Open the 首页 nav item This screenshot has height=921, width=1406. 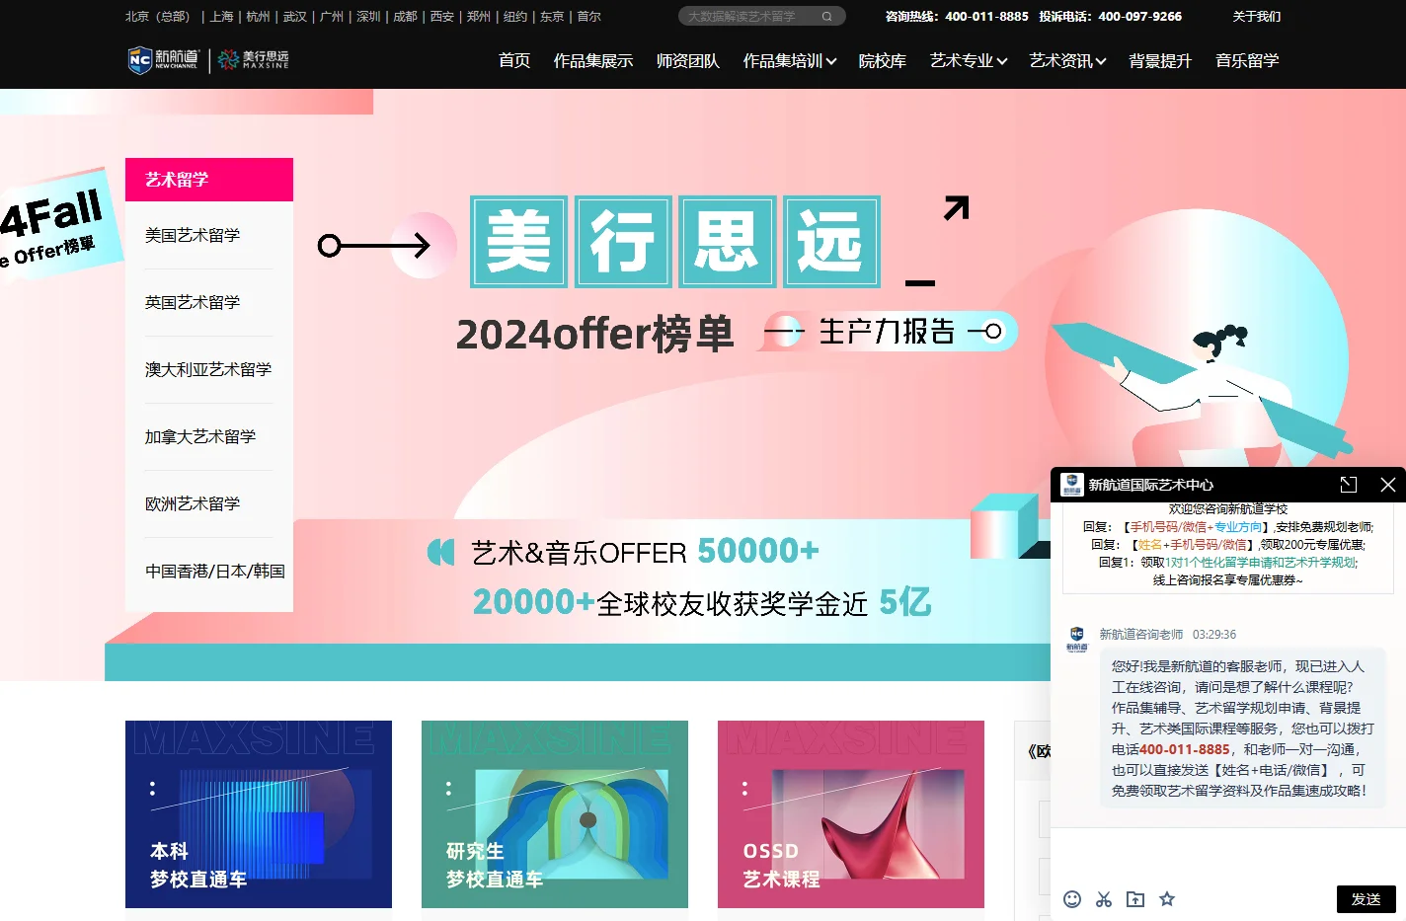(x=514, y=61)
